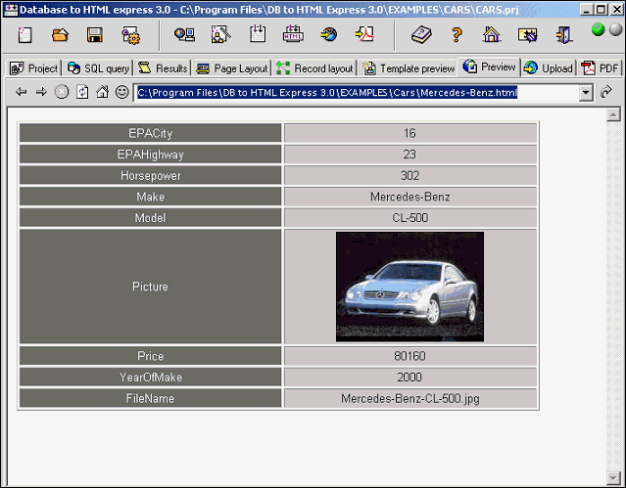Click the FileName label cell
This screenshot has width=626, height=488.
click(x=150, y=398)
